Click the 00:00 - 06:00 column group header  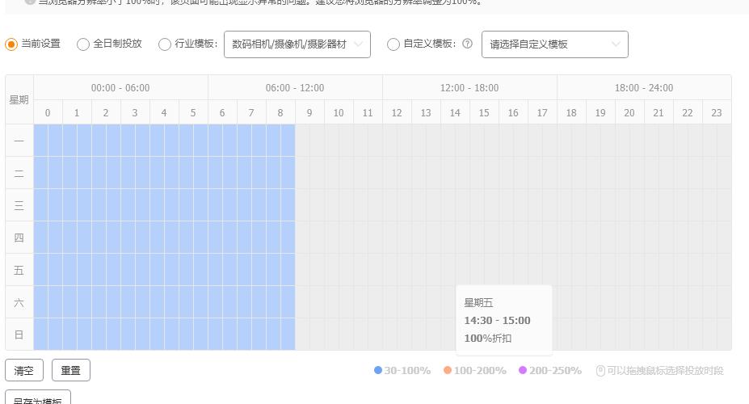point(121,87)
